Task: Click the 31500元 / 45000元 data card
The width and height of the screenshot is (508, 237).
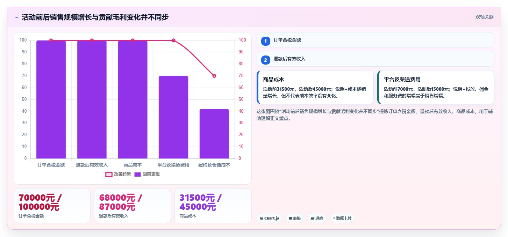Action: [213, 206]
